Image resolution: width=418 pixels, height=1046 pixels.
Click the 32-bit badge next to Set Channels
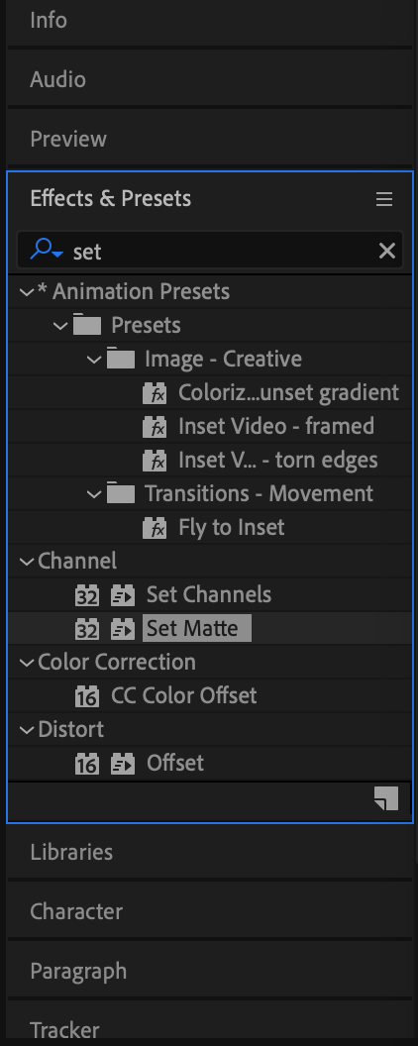[x=86, y=595]
